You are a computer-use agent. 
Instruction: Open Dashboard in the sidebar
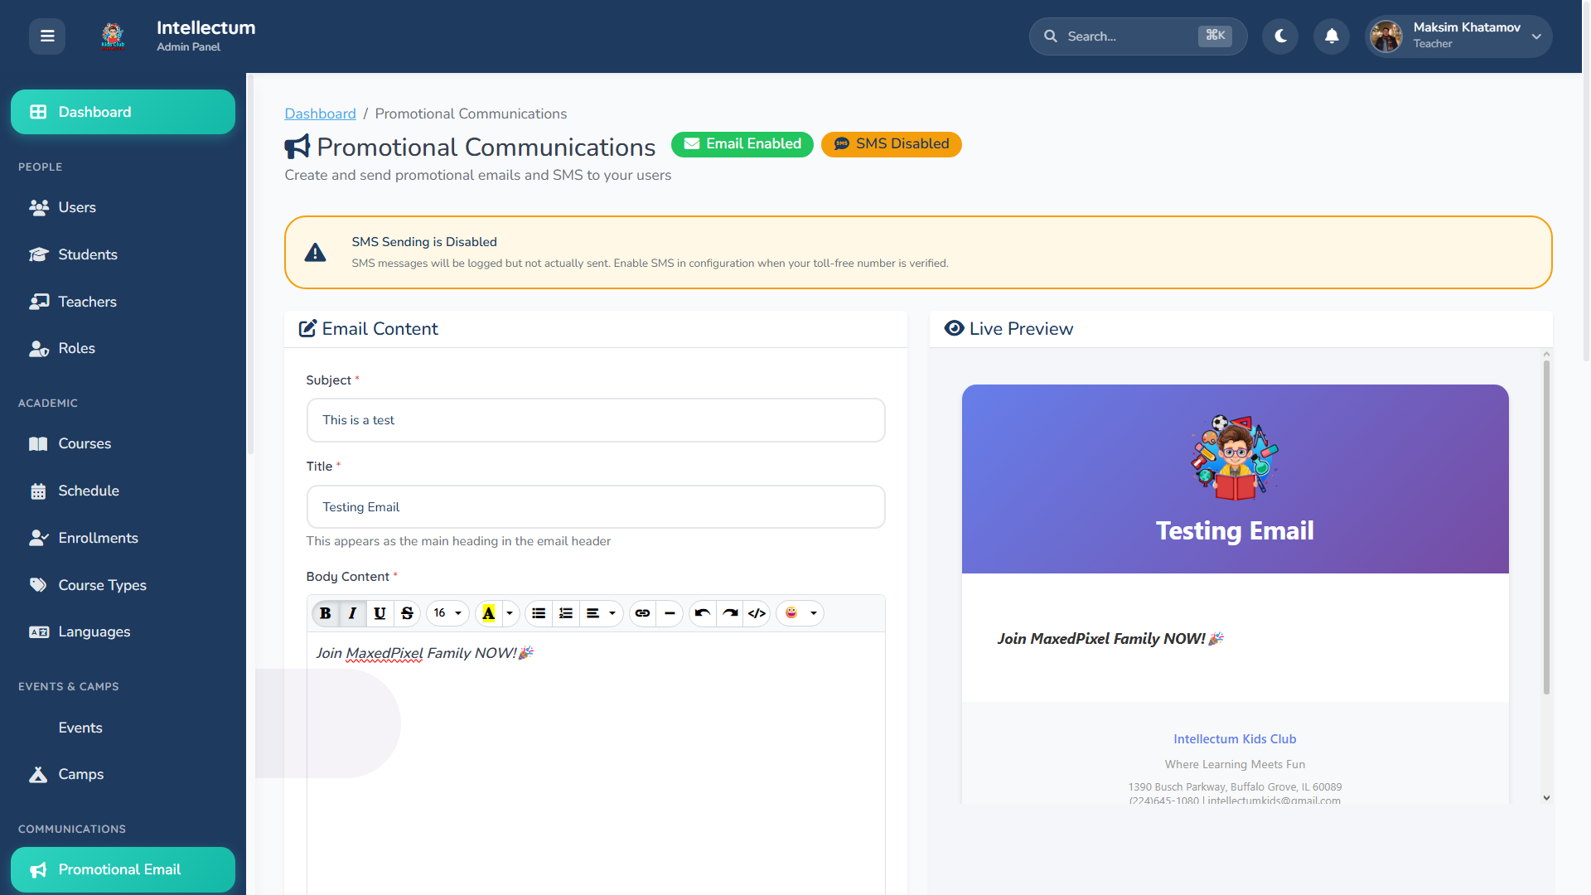pyautogui.click(x=123, y=112)
